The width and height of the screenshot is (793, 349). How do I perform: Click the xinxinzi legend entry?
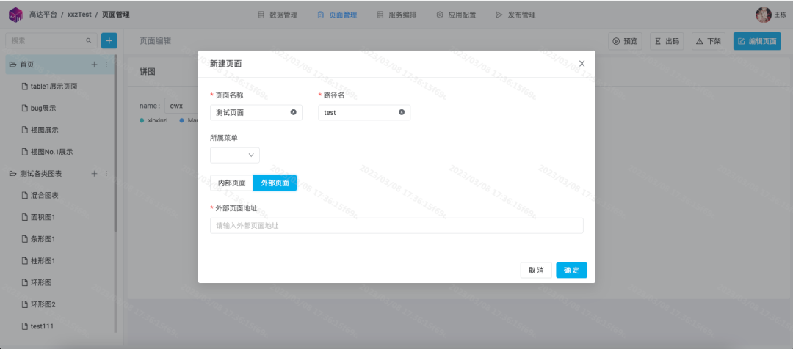(x=153, y=121)
